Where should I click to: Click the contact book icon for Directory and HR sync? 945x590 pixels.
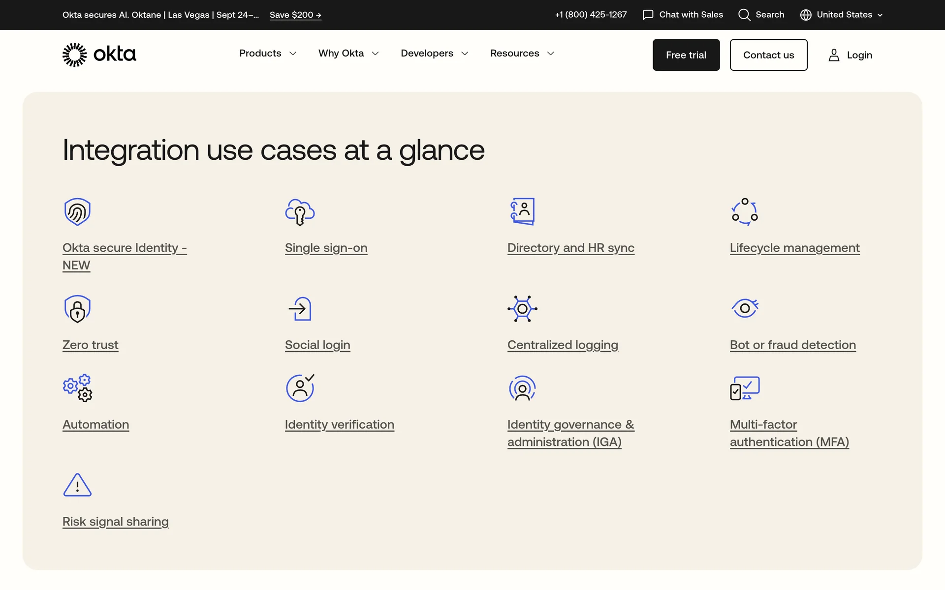point(522,211)
